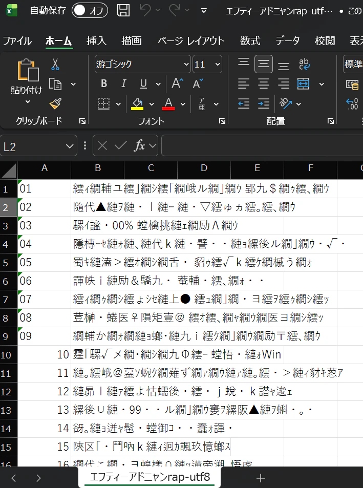The height and width of the screenshot is (488, 363).
Task: Click inside the formula bar input
Action: coord(262,145)
